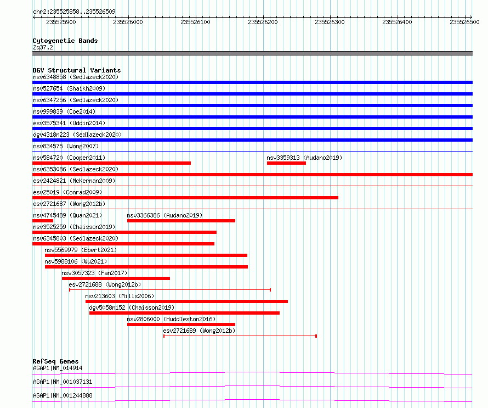The height and width of the screenshot is (408, 488).
Task: Click the Cytogenetic Bands track title
Action: [x=65, y=41]
